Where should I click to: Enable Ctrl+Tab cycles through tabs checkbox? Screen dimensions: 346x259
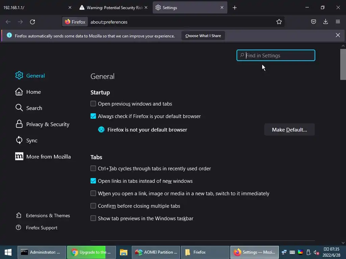coord(93,168)
